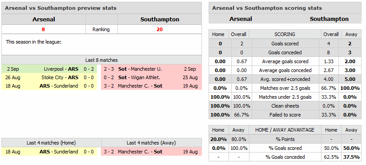
Task: Click the SCORING column header
Action: [x=285, y=34]
